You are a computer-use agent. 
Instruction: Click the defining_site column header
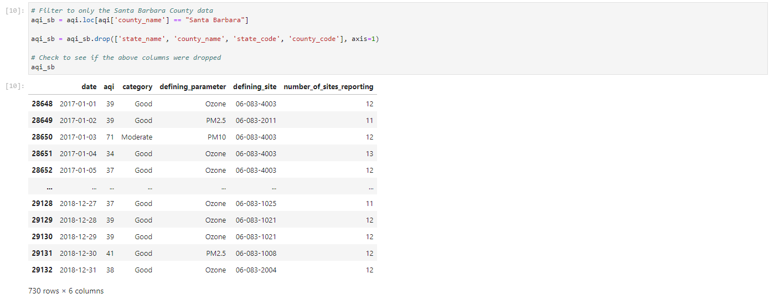pyautogui.click(x=255, y=87)
